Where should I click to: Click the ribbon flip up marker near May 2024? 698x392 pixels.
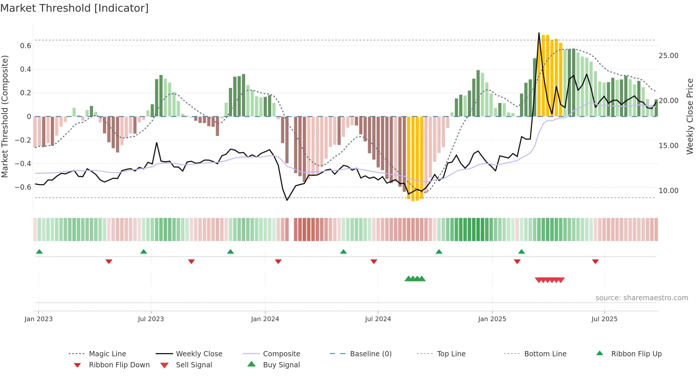[343, 251]
